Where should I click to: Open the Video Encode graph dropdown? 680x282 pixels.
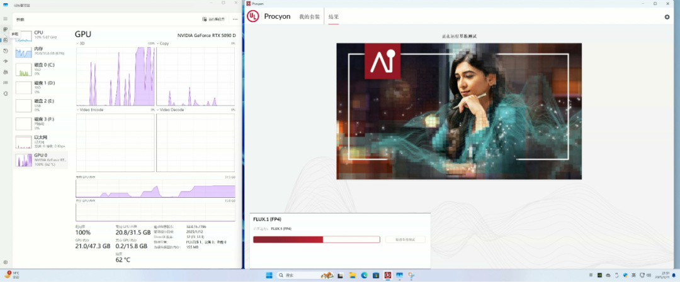(x=90, y=110)
